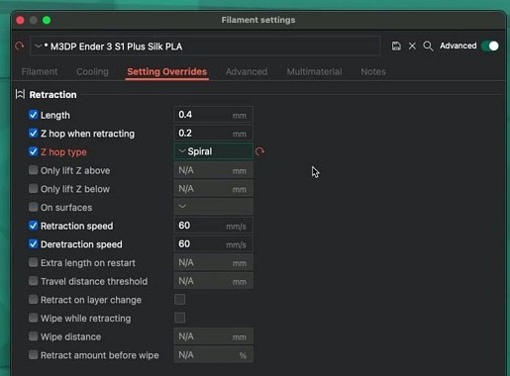Open the On surfaces dropdown
Image resolution: width=510 pixels, height=376 pixels.
pos(214,207)
